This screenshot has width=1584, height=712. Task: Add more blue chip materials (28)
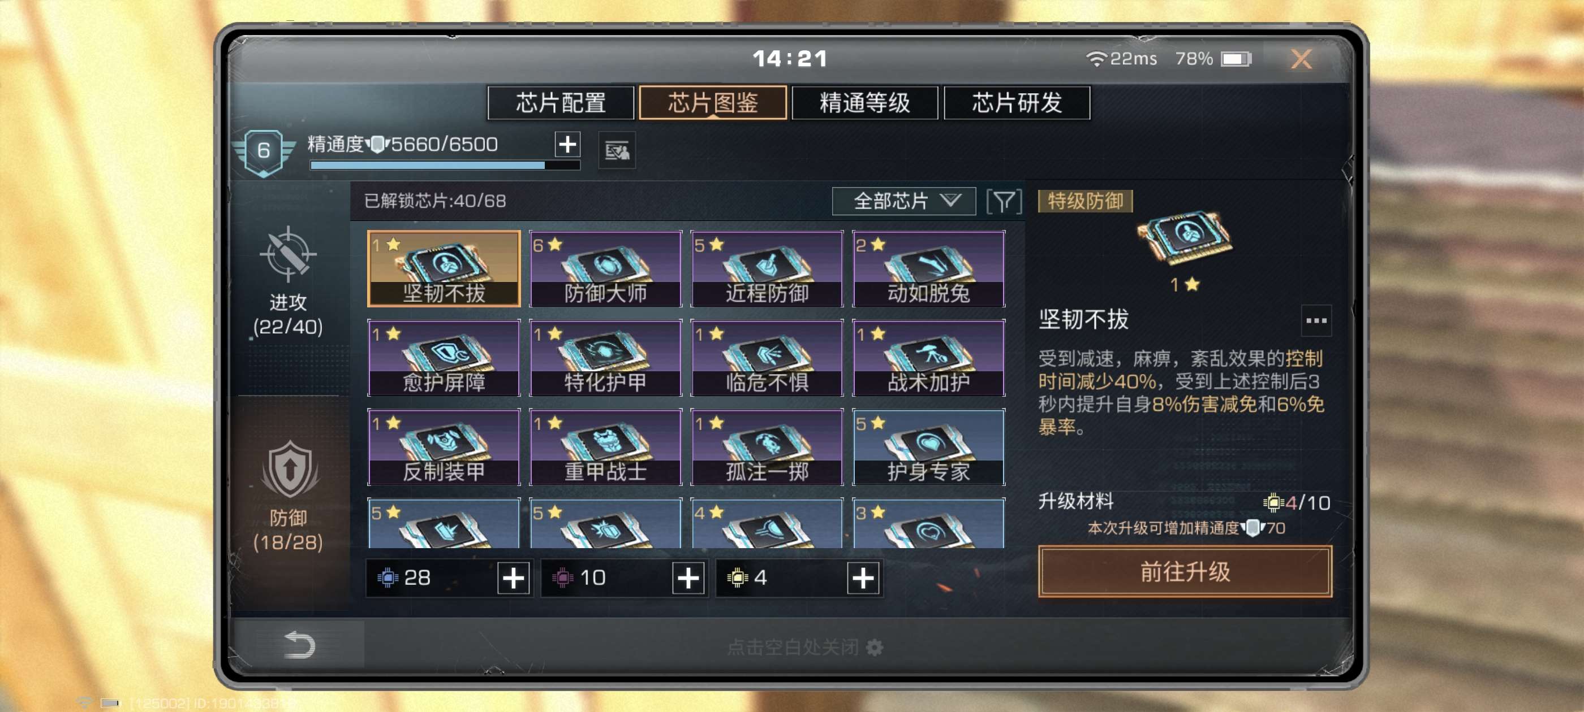pyautogui.click(x=513, y=578)
